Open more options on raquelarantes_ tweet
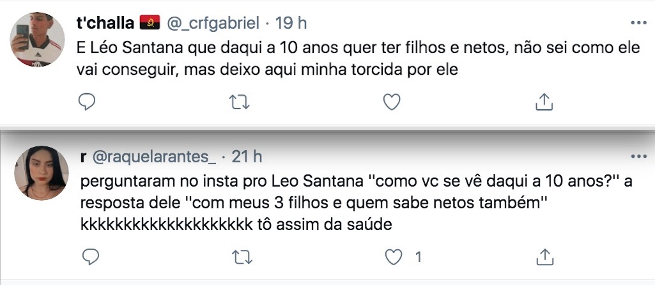This screenshot has height=285, width=655. pyautogui.click(x=638, y=157)
